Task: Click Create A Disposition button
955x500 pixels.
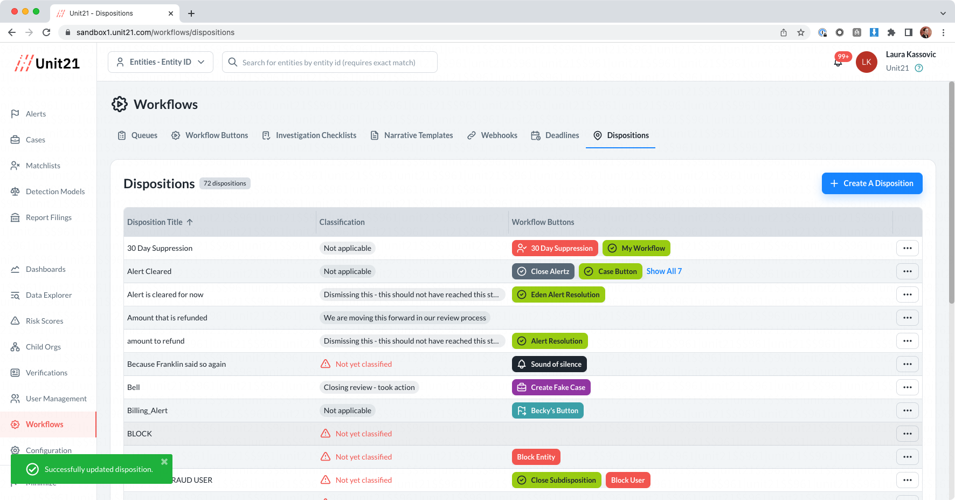Action: click(872, 183)
